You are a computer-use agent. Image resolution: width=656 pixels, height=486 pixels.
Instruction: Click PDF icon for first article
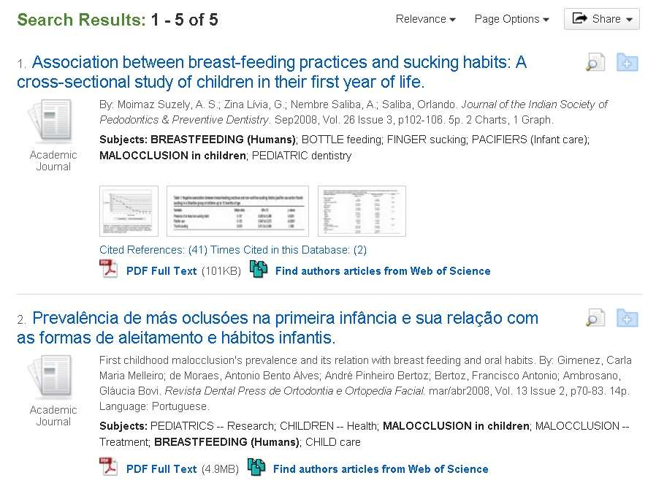(108, 269)
